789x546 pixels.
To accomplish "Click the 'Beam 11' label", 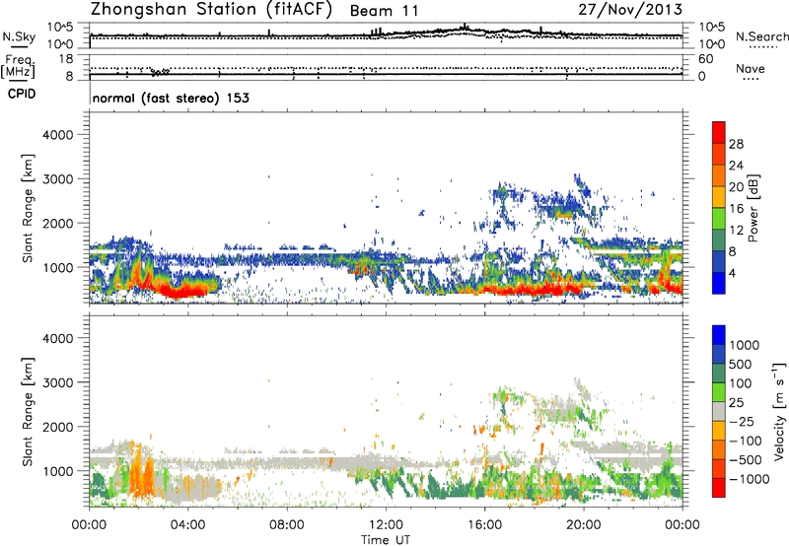I will 384,11.
